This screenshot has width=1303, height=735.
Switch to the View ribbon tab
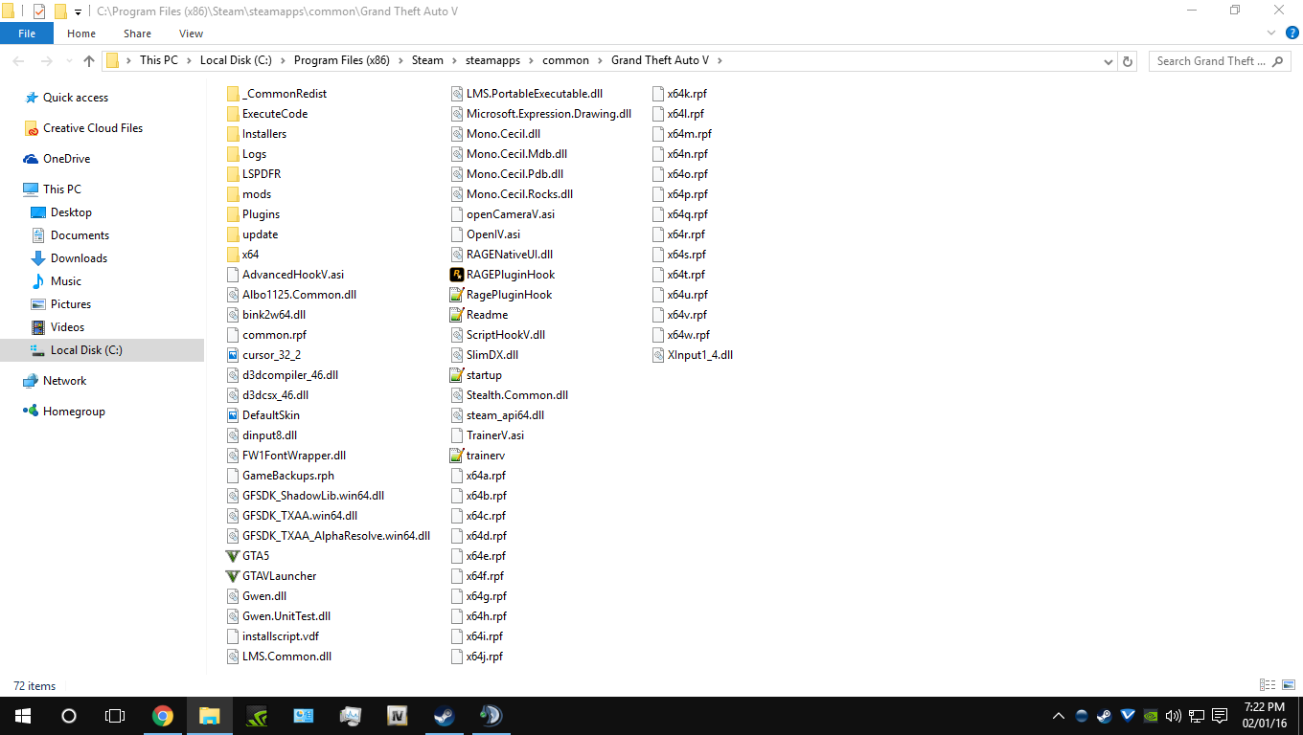click(x=191, y=33)
